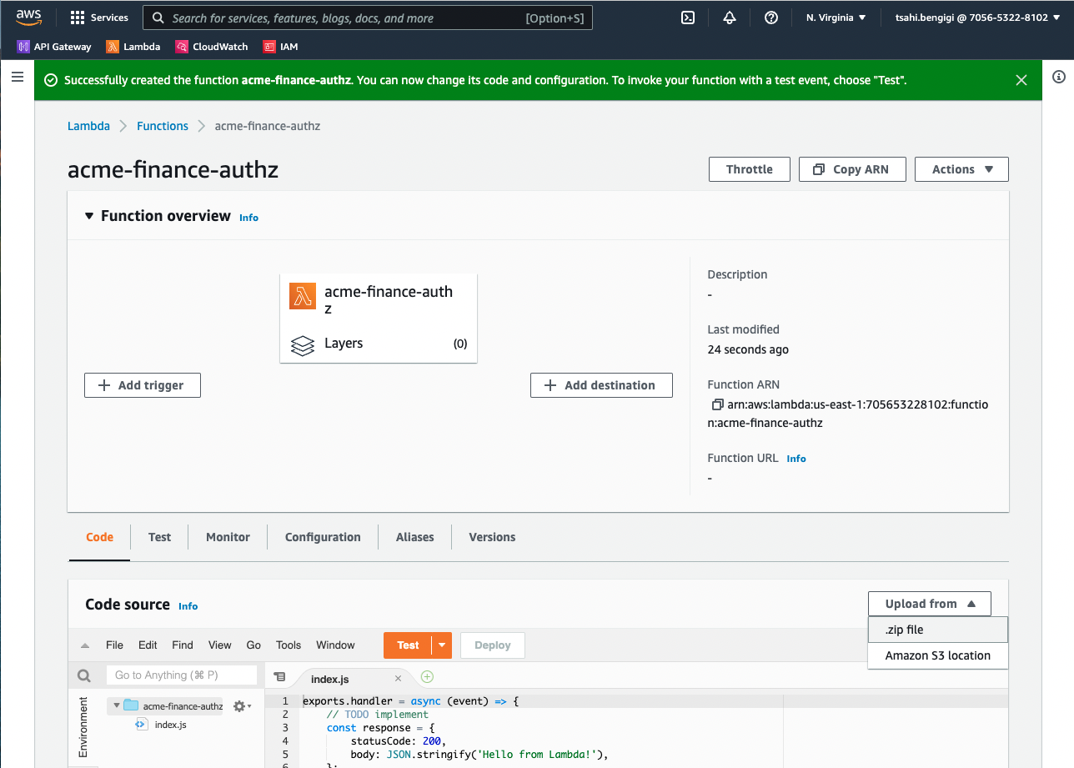Open Lambda favorite shortcut
The image size is (1074, 768).
133,47
